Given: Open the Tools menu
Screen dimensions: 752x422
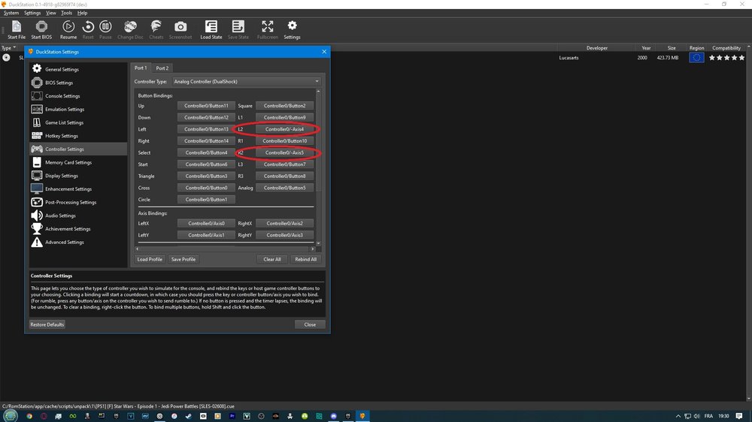Looking at the screenshot, I should tap(67, 13).
